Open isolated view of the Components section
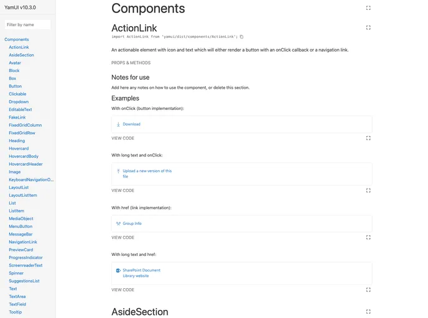The height and width of the screenshot is (318, 428). point(368,8)
